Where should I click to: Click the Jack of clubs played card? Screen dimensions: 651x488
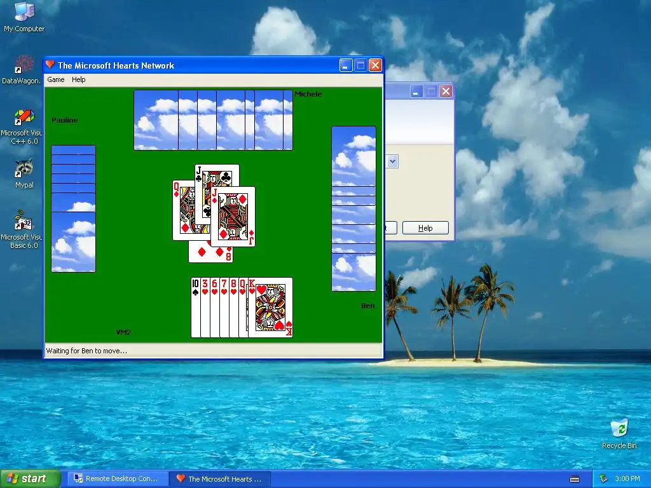click(217, 175)
